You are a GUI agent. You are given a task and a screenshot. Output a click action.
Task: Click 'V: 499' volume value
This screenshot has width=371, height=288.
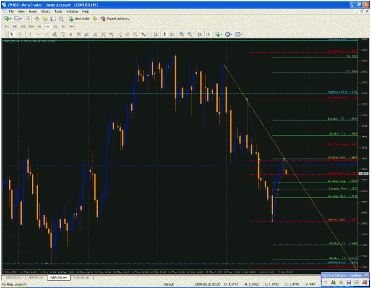pyautogui.click(x=310, y=284)
